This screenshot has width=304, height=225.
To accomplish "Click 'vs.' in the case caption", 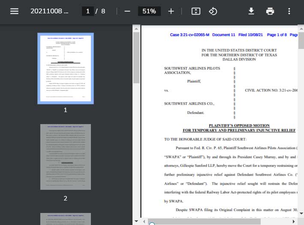I will click(166, 90).
